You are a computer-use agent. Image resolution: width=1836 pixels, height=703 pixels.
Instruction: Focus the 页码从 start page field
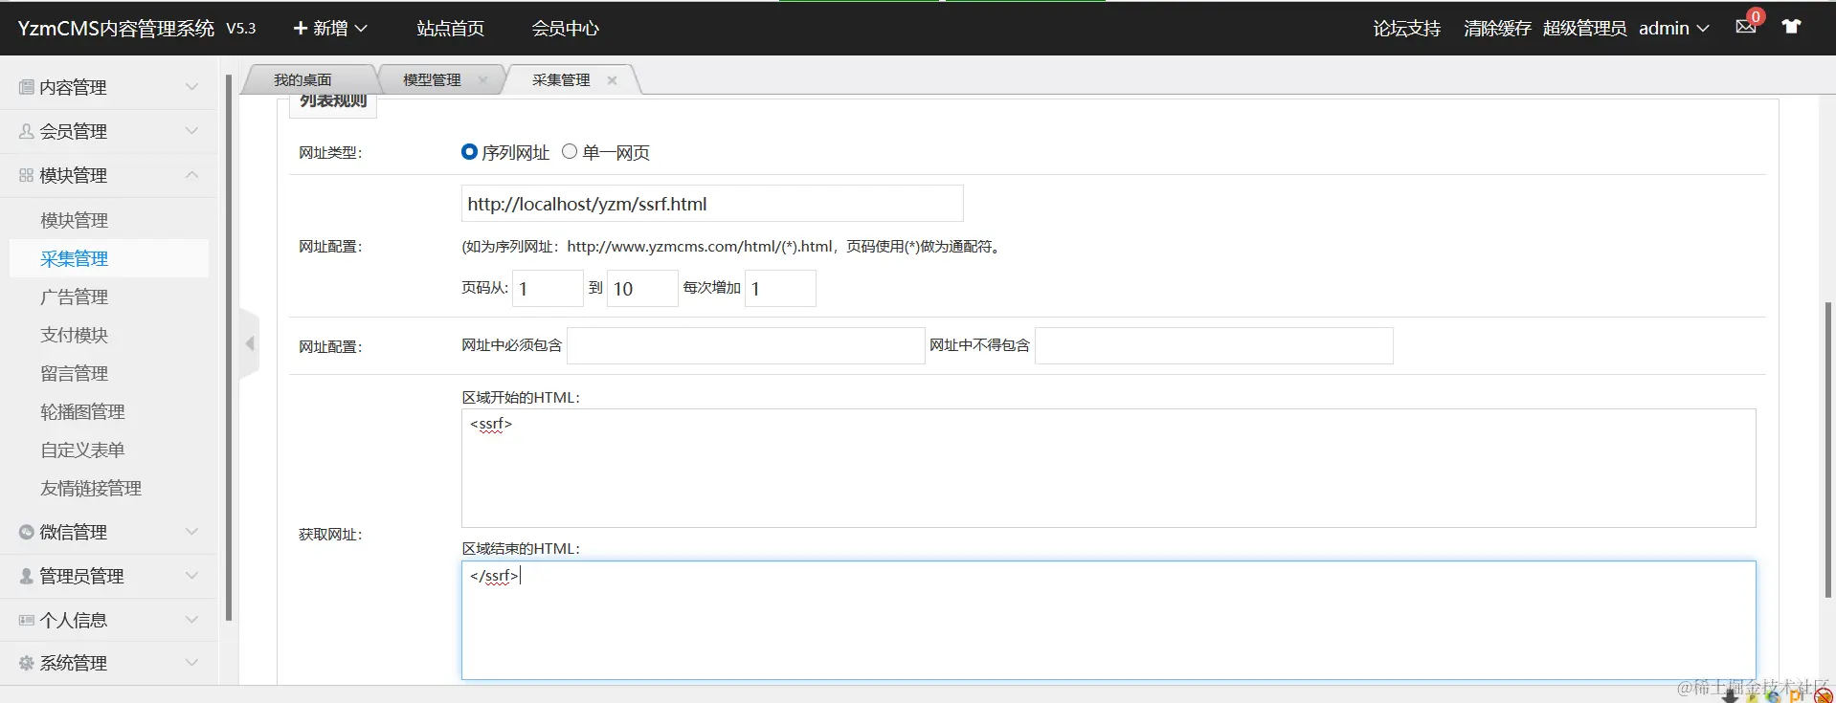[x=548, y=288]
